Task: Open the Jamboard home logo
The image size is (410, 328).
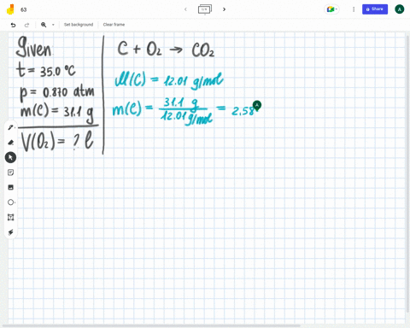Action: coord(10,9)
